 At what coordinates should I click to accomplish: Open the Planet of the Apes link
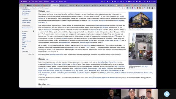pyautogui.click(x=97, y=30)
